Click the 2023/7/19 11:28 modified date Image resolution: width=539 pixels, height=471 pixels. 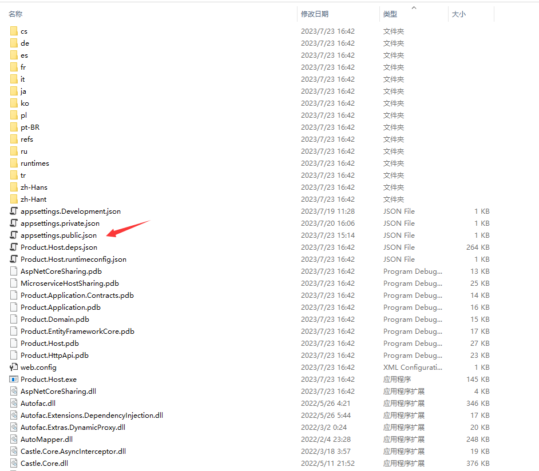point(328,211)
